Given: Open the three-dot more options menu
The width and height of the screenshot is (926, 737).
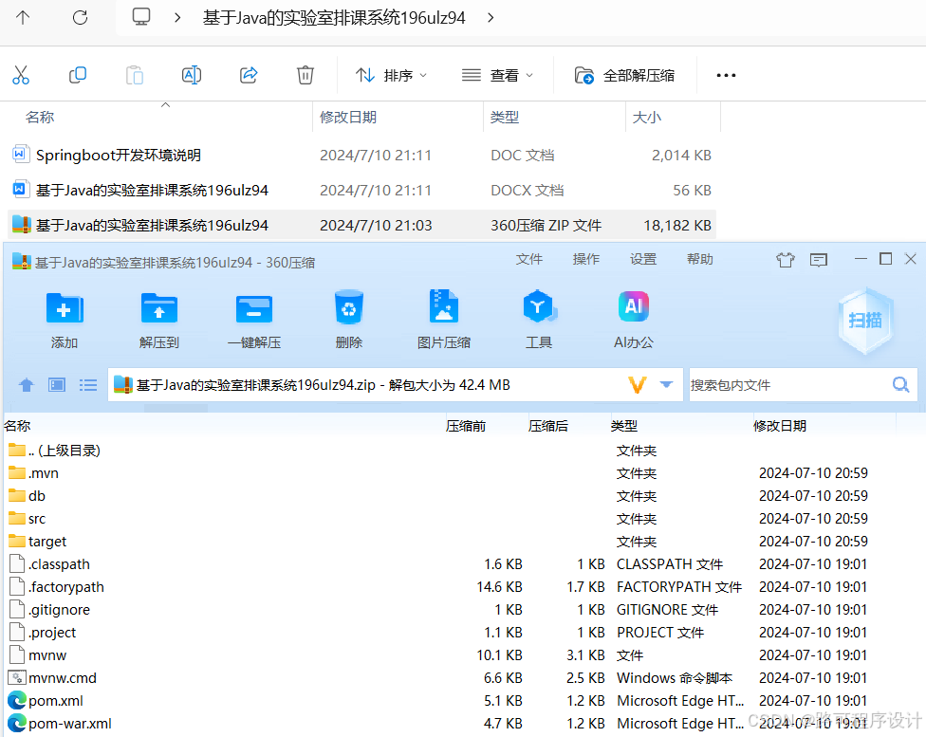Looking at the screenshot, I should (x=726, y=76).
